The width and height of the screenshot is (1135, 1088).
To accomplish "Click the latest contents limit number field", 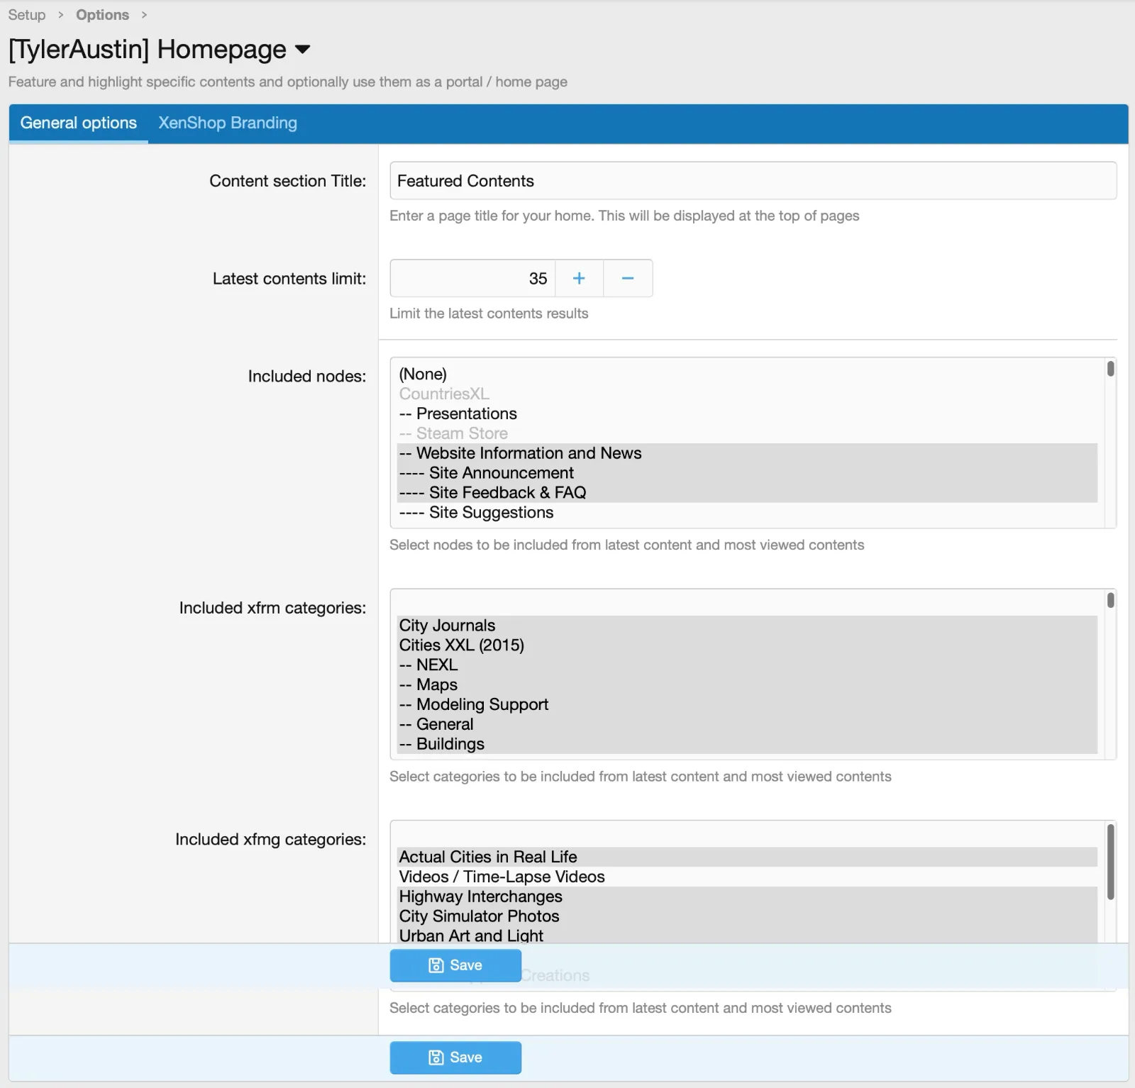I will coord(472,278).
